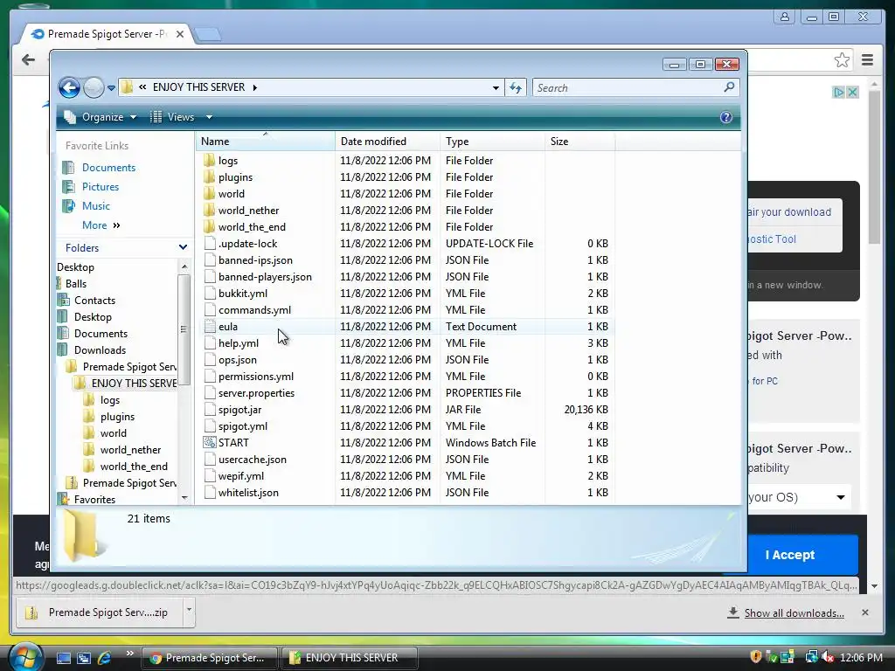Select ENJOY THIS SERVER tree folder
The width and height of the screenshot is (895, 671).
[134, 384]
